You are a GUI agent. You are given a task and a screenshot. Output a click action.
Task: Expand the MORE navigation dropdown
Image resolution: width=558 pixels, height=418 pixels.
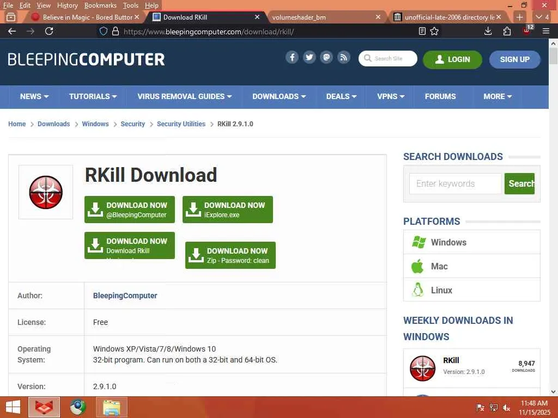(x=498, y=96)
